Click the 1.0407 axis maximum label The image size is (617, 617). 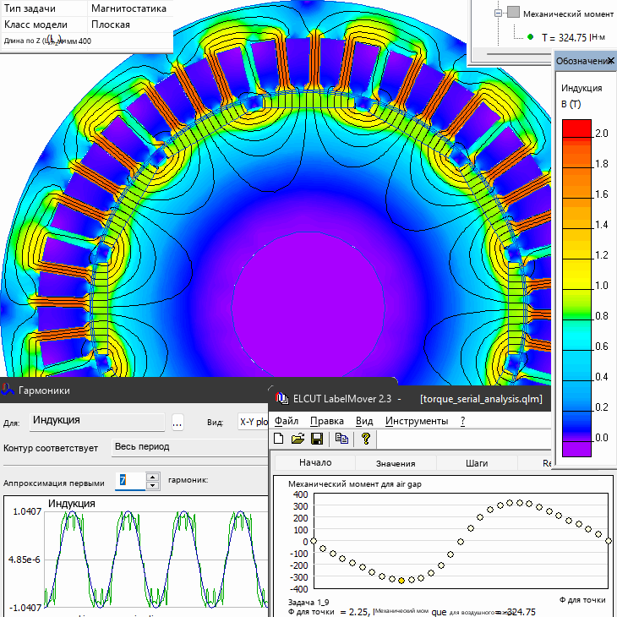click(x=27, y=511)
